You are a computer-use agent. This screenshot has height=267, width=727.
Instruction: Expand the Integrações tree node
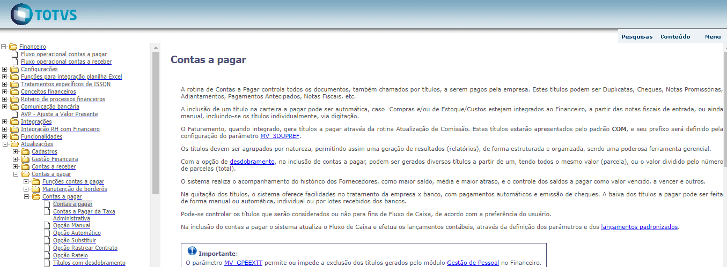(5, 121)
